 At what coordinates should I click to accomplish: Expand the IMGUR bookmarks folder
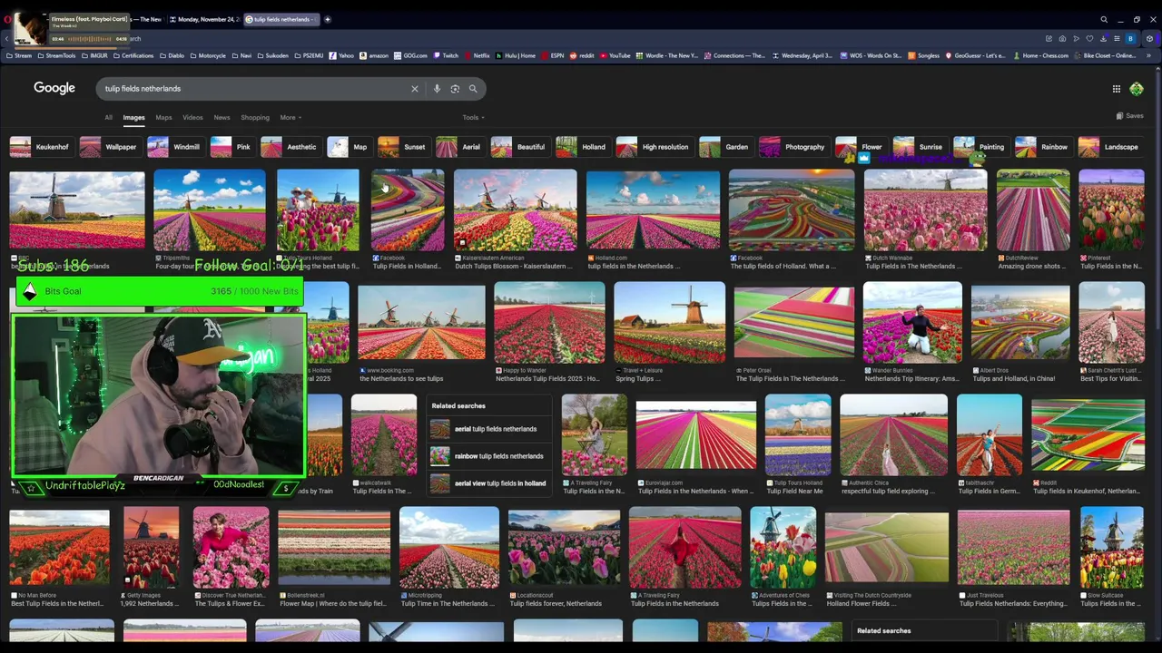(x=94, y=55)
